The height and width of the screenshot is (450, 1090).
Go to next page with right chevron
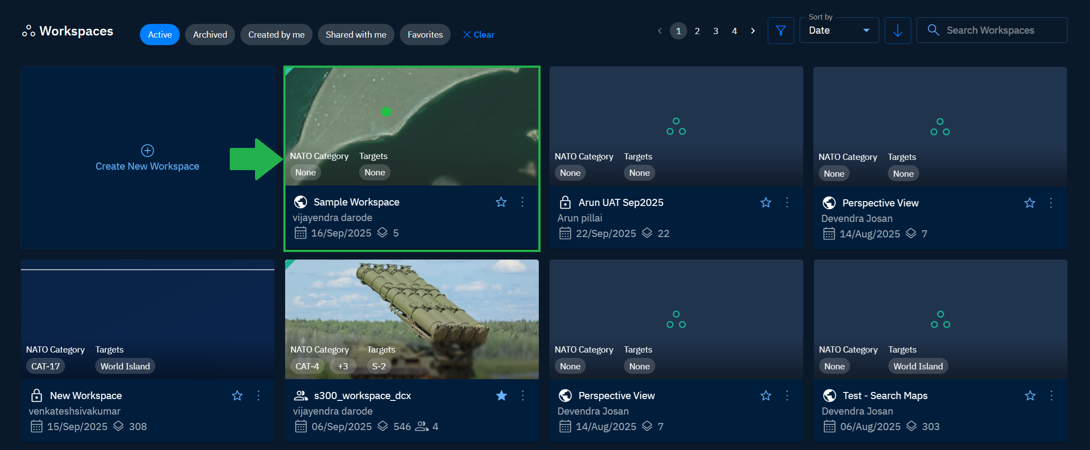click(753, 31)
